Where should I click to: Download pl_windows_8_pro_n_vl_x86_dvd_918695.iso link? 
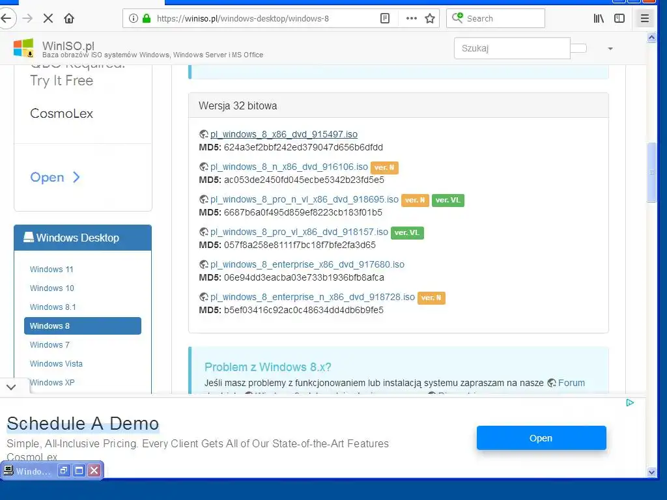[x=304, y=199]
